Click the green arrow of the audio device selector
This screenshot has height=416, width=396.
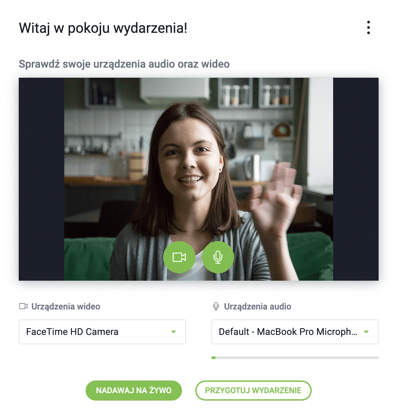click(366, 332)
